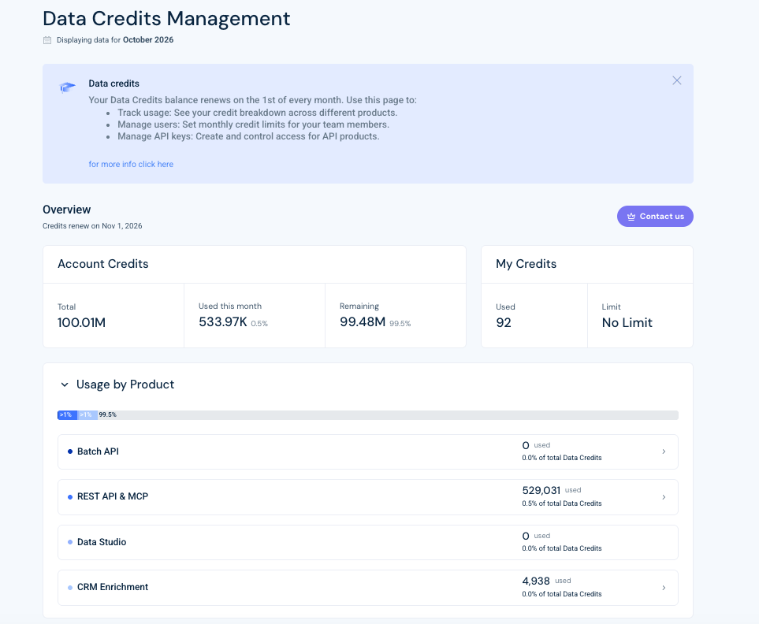Image resolution: width=759 pixels, height=624 pixels.
Task: Click the 'Track usage' bullet line
Action: click(x=258, y=113)
